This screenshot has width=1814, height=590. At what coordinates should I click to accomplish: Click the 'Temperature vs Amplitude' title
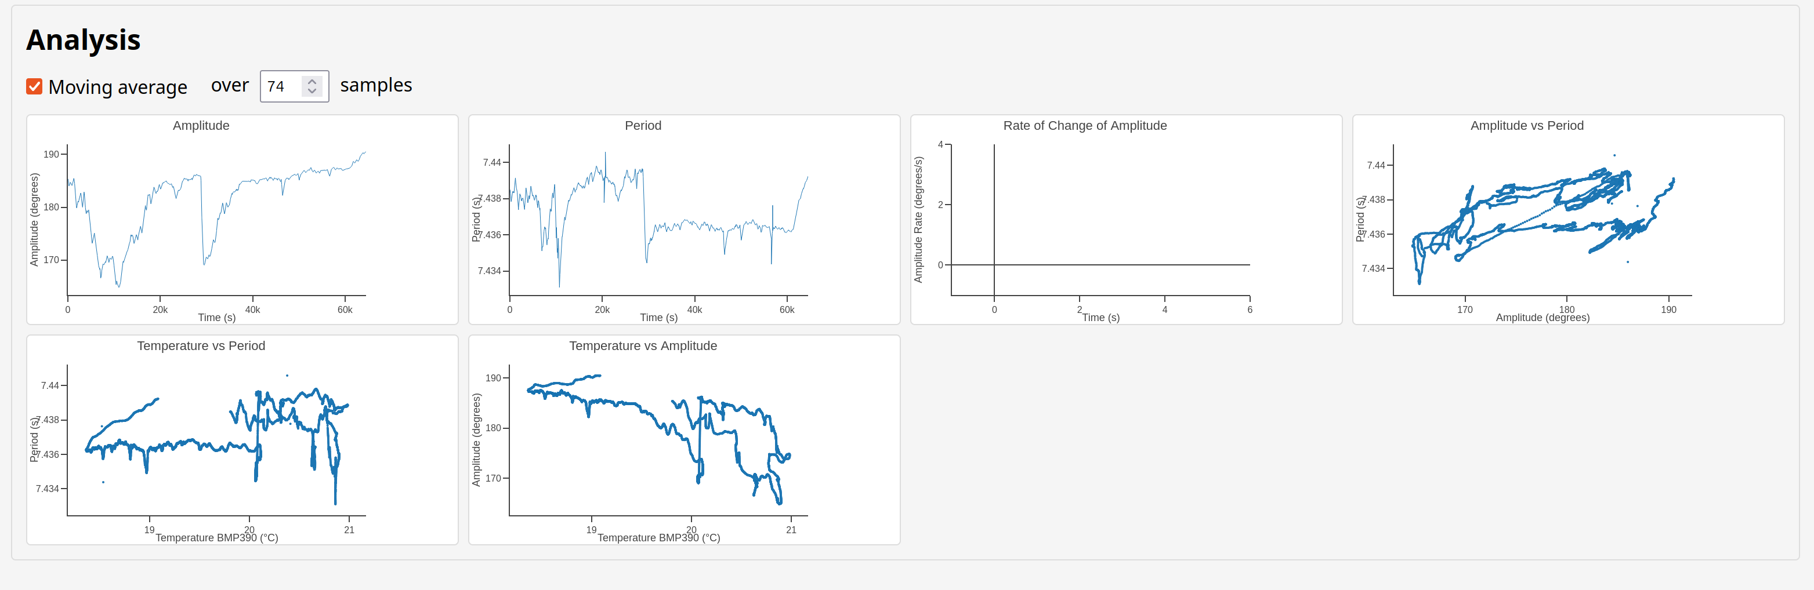pos(643,346)
